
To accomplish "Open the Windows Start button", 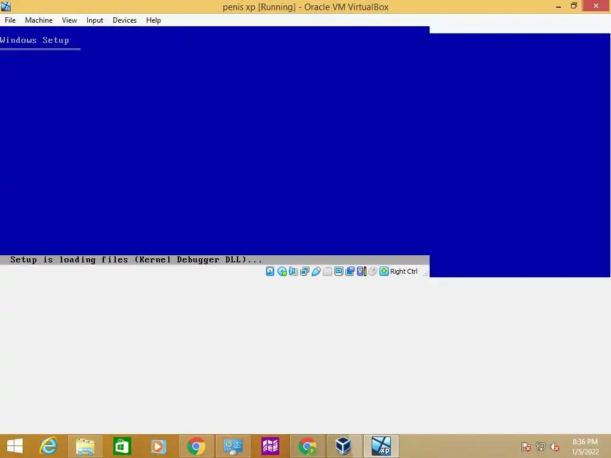I will coord(15,446).
